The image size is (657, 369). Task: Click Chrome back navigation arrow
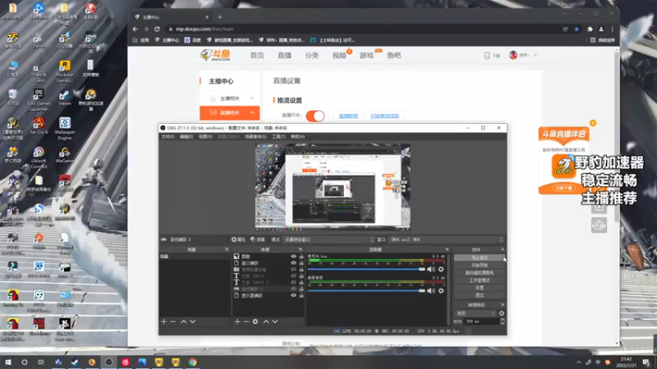point(135,29)
